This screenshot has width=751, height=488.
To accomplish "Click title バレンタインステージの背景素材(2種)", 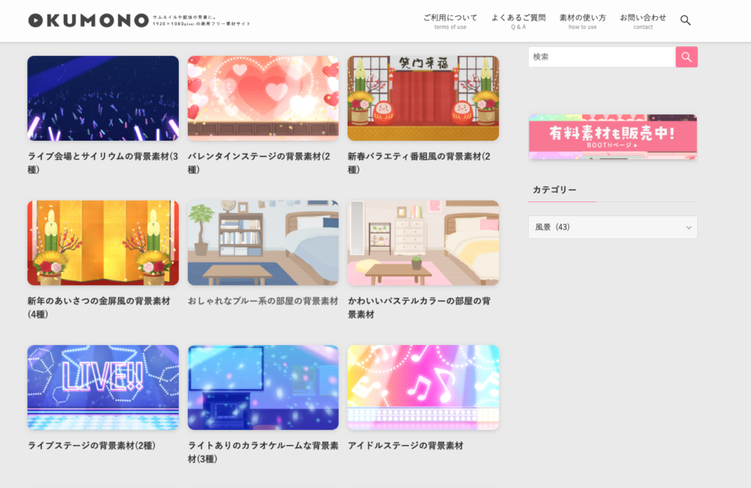I will tap(259, 163).
